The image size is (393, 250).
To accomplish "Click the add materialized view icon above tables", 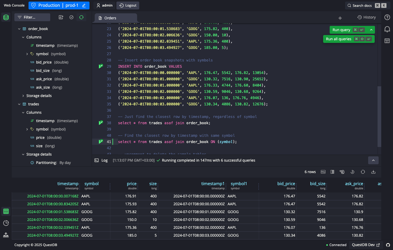I will (x=61, y=17).
